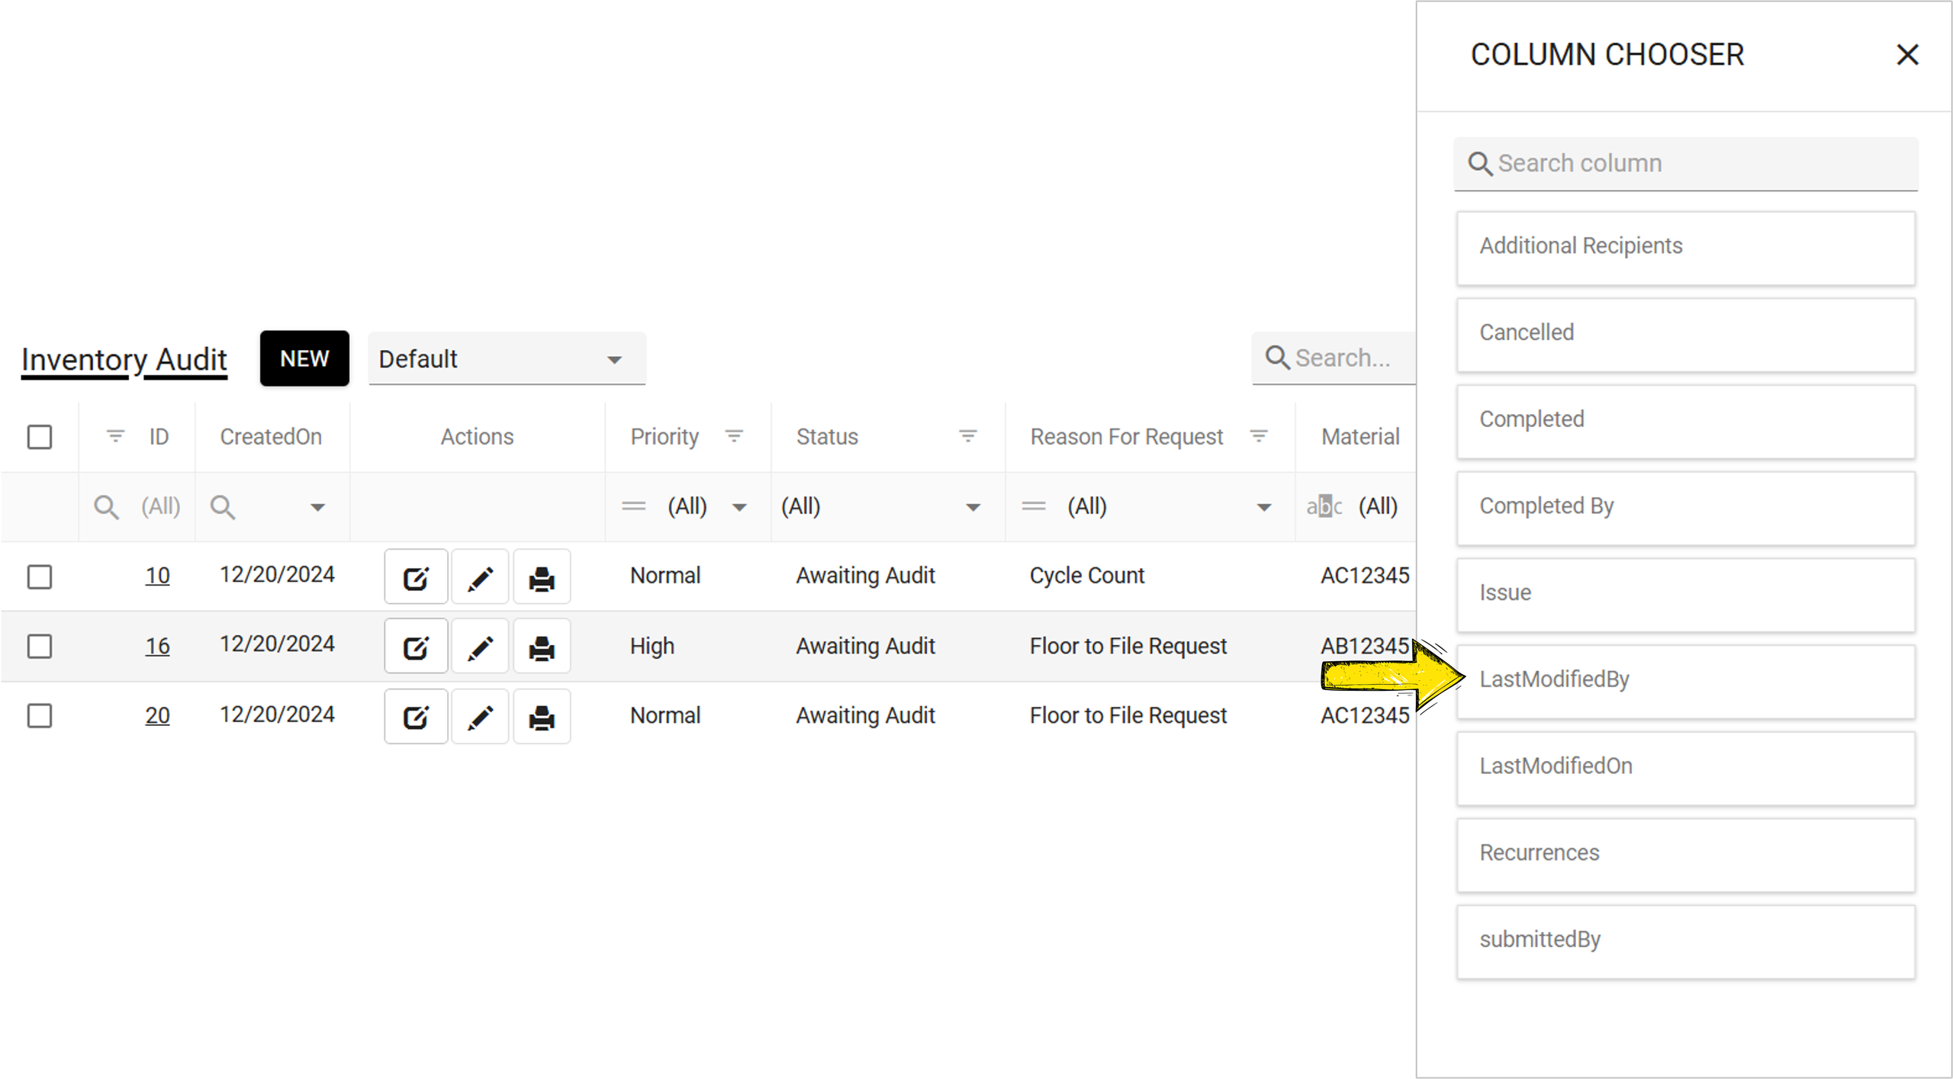Select Additional Recipients in column chooser

click(x=1684, y=247)
